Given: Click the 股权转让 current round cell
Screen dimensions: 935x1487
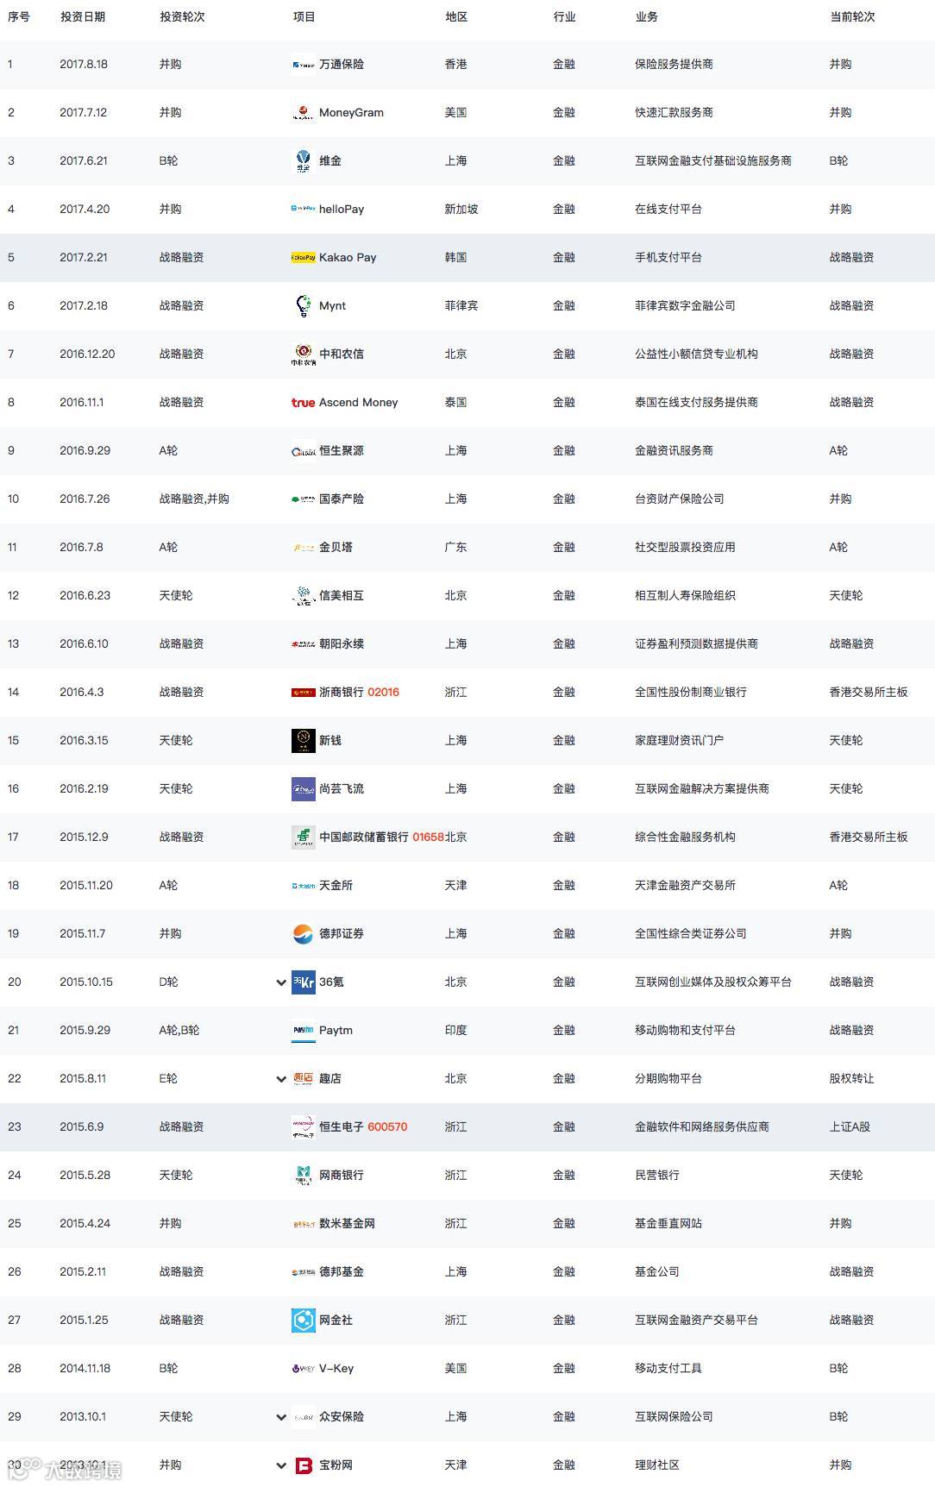Looking at the screenshot, I should point(851,1079).
